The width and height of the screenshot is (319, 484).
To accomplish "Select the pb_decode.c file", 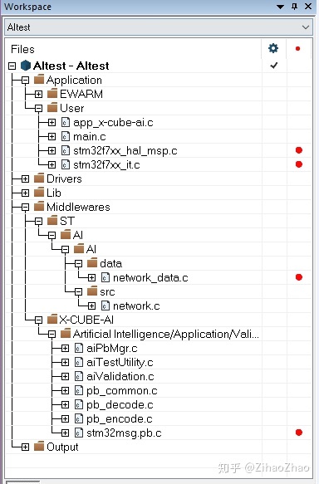I will pos(120,404).
